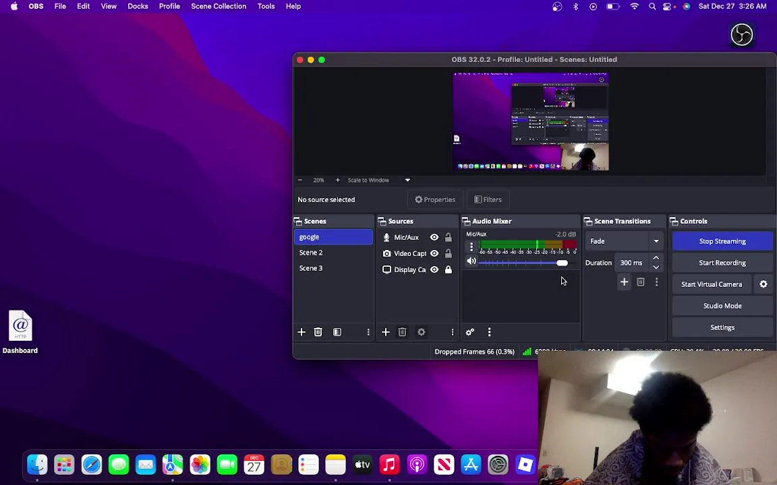Open Safari from the Dock
This screenshot has width=777, height=485.
click(92, 465)
